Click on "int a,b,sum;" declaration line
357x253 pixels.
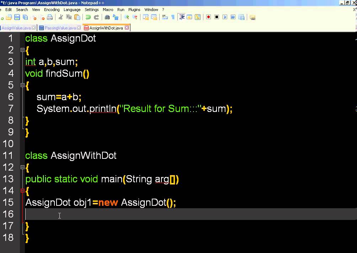click(52, 62)
